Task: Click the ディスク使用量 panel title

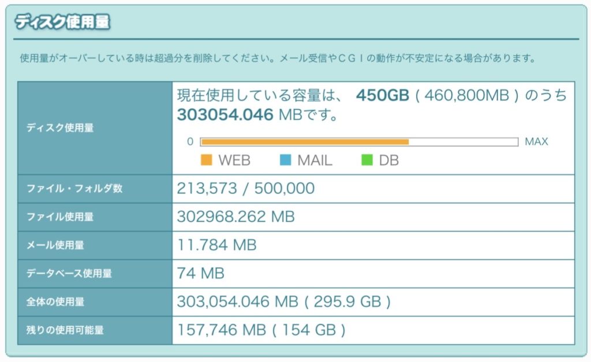Action: point(62,23)
